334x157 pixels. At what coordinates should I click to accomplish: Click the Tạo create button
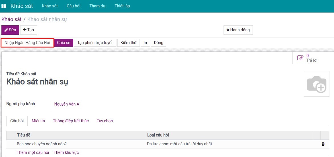(28, 30)
